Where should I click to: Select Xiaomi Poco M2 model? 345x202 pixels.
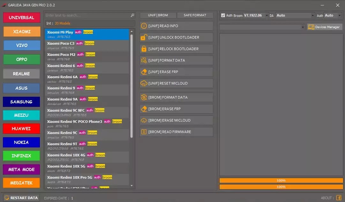(x=87, y=57)
